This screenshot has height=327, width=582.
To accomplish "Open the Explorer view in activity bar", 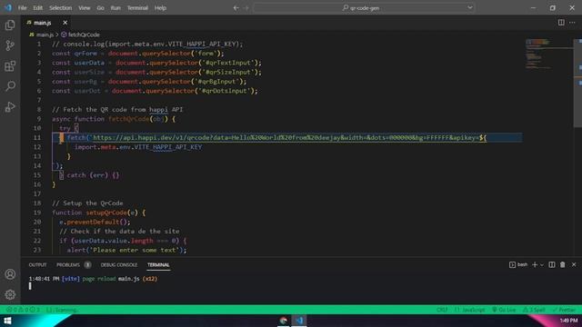I will click(10, 25).
